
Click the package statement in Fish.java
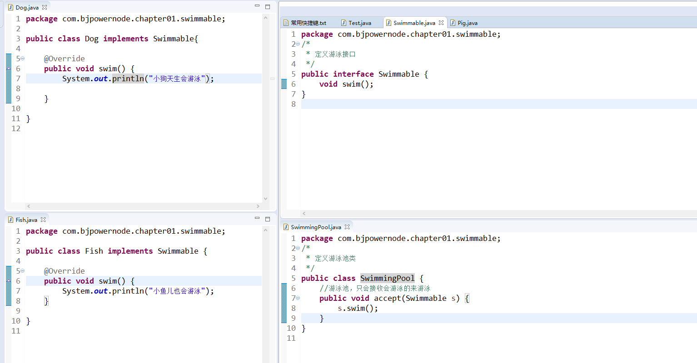click(125, 231)
